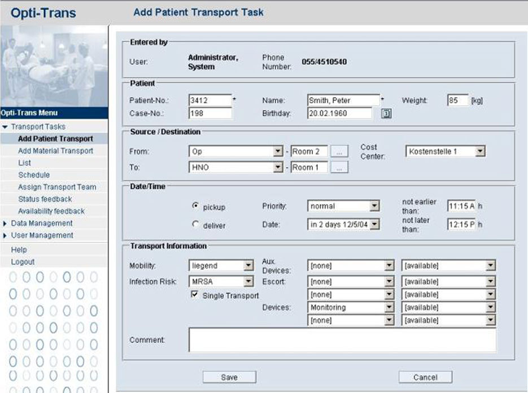Click the Opti-Trans Menu header bar
528x393 pixels.
pos(54,113)
